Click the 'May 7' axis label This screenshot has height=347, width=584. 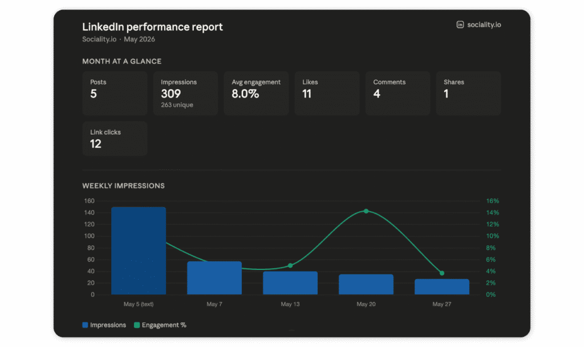click(x=214, y=304)
